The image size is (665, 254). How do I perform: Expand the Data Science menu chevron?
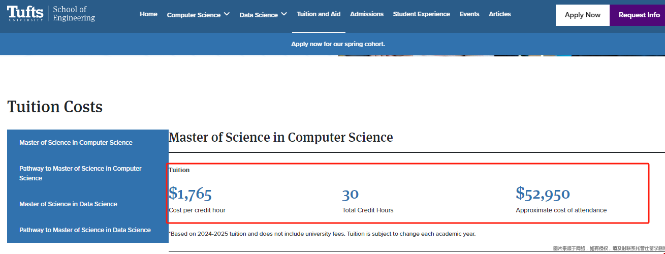coord(284,14)
